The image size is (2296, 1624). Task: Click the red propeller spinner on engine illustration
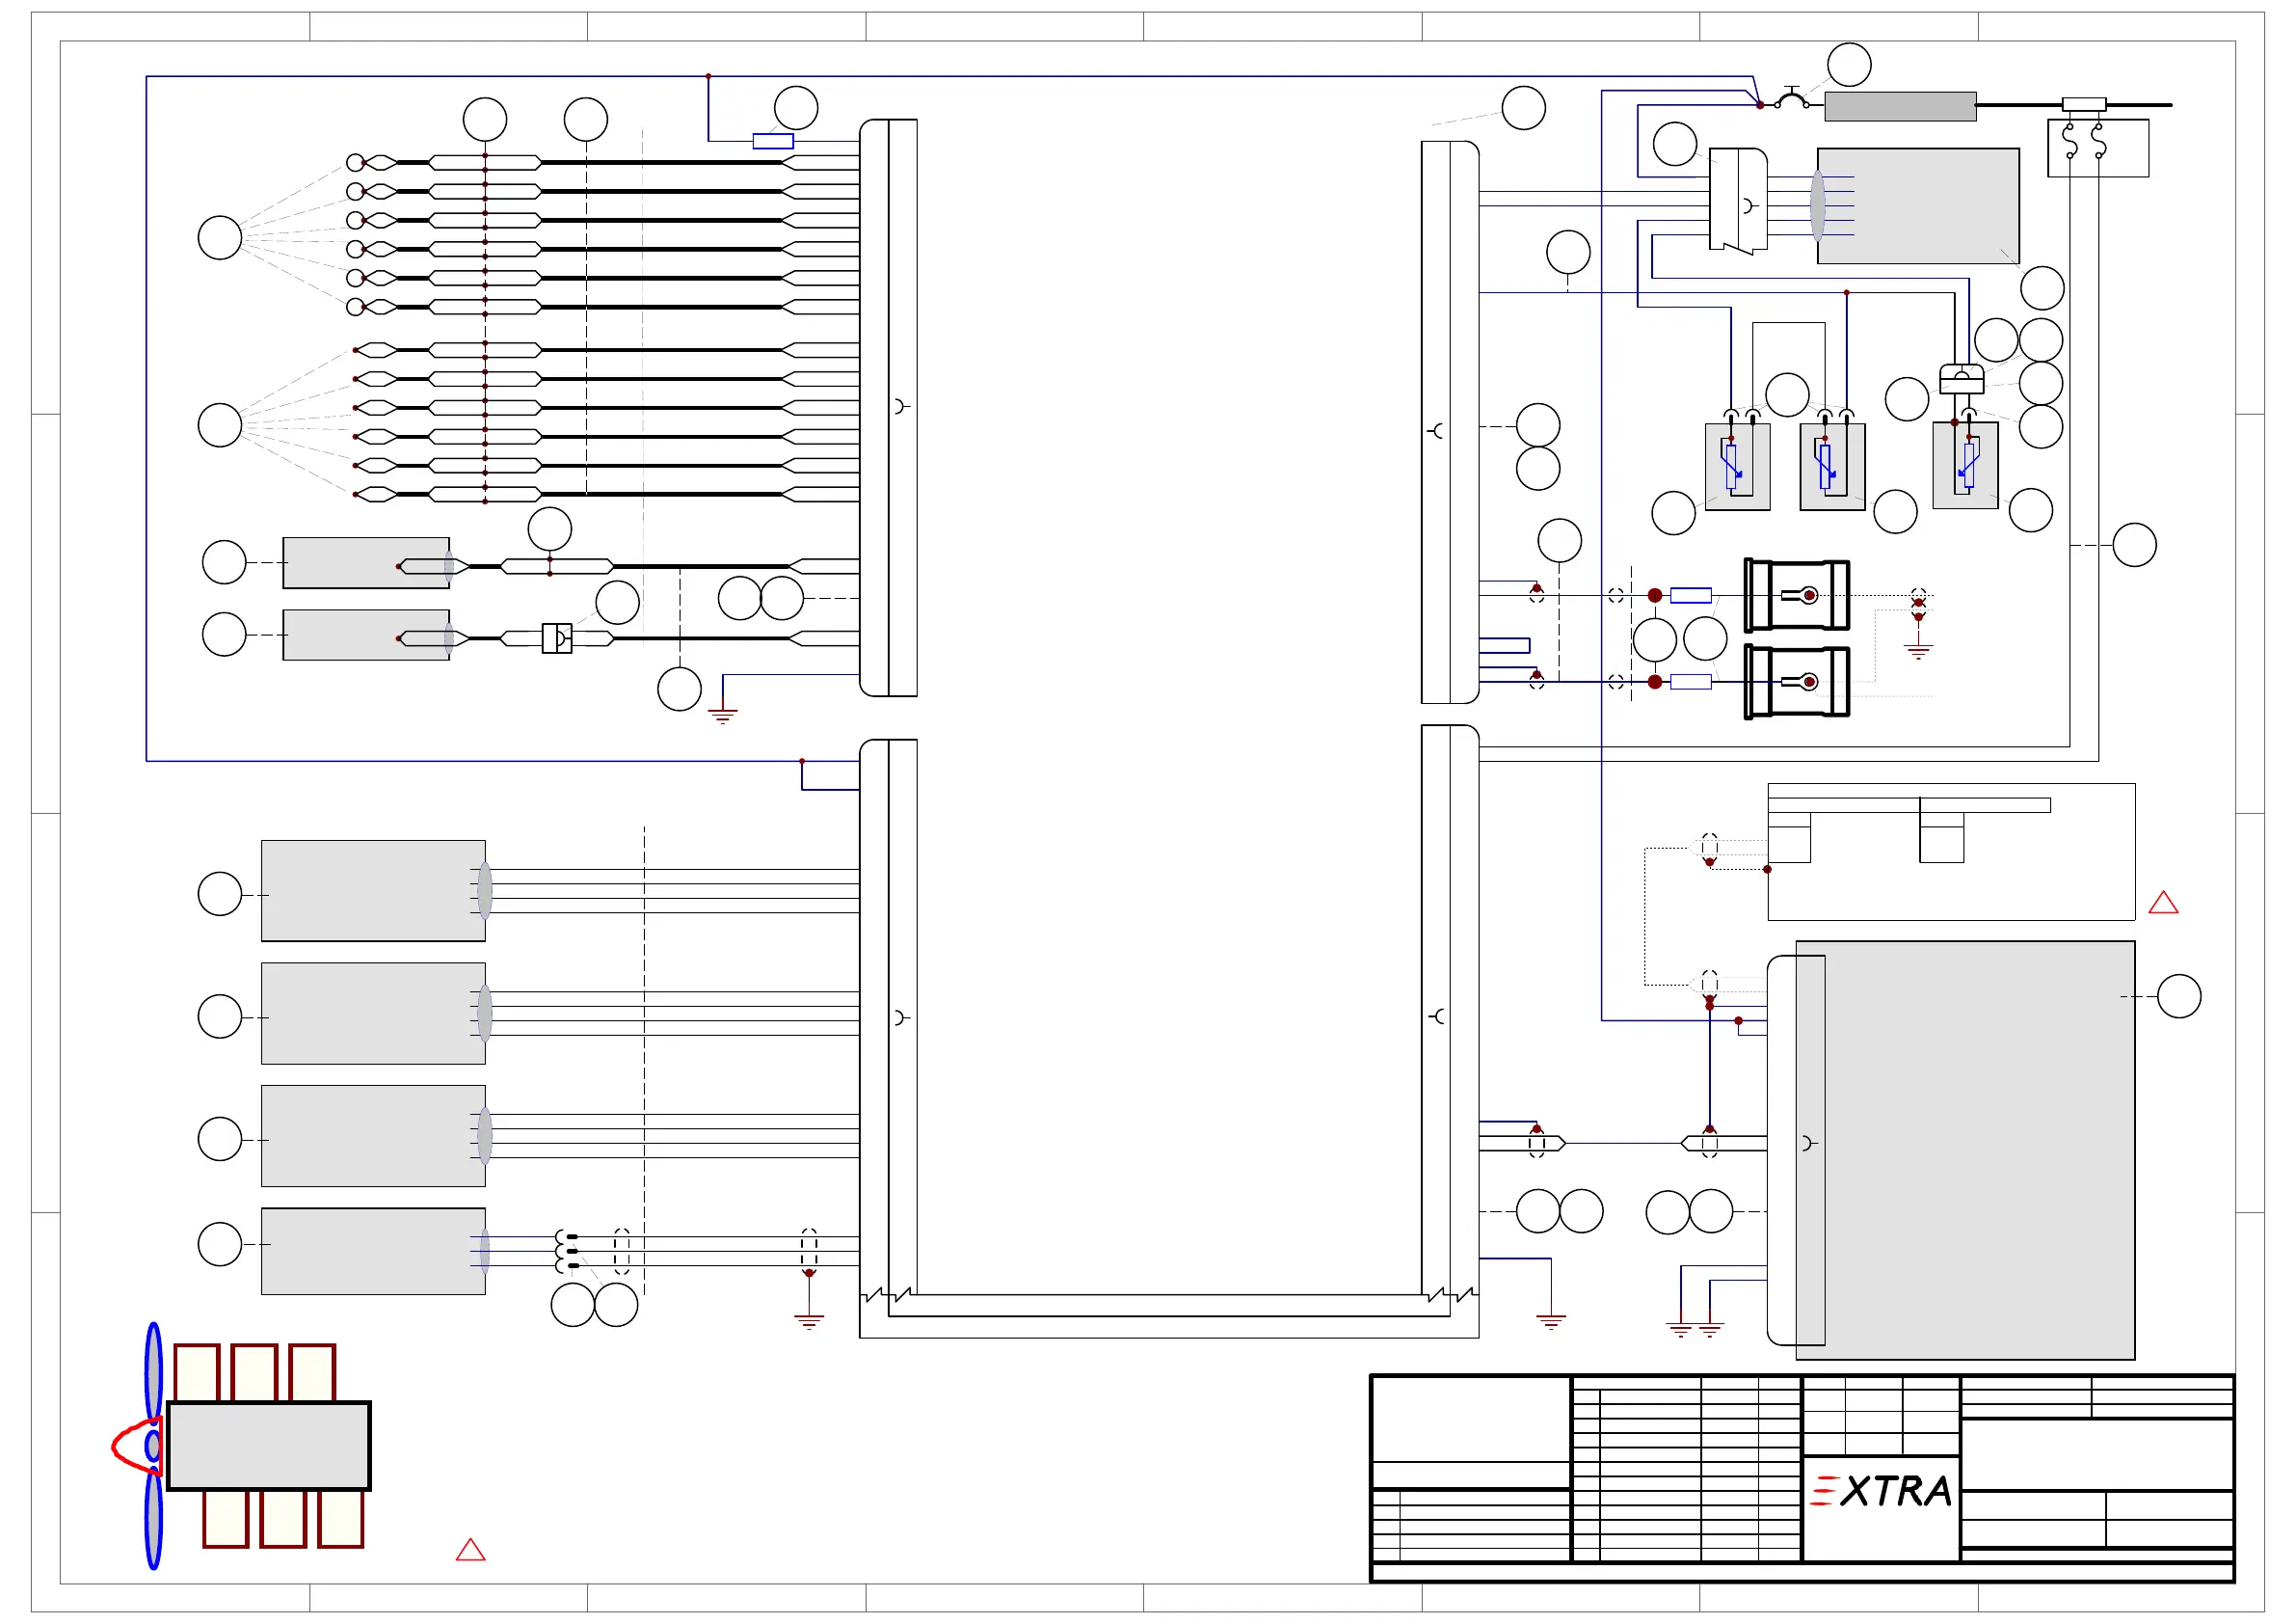(x=130, y=1446)
